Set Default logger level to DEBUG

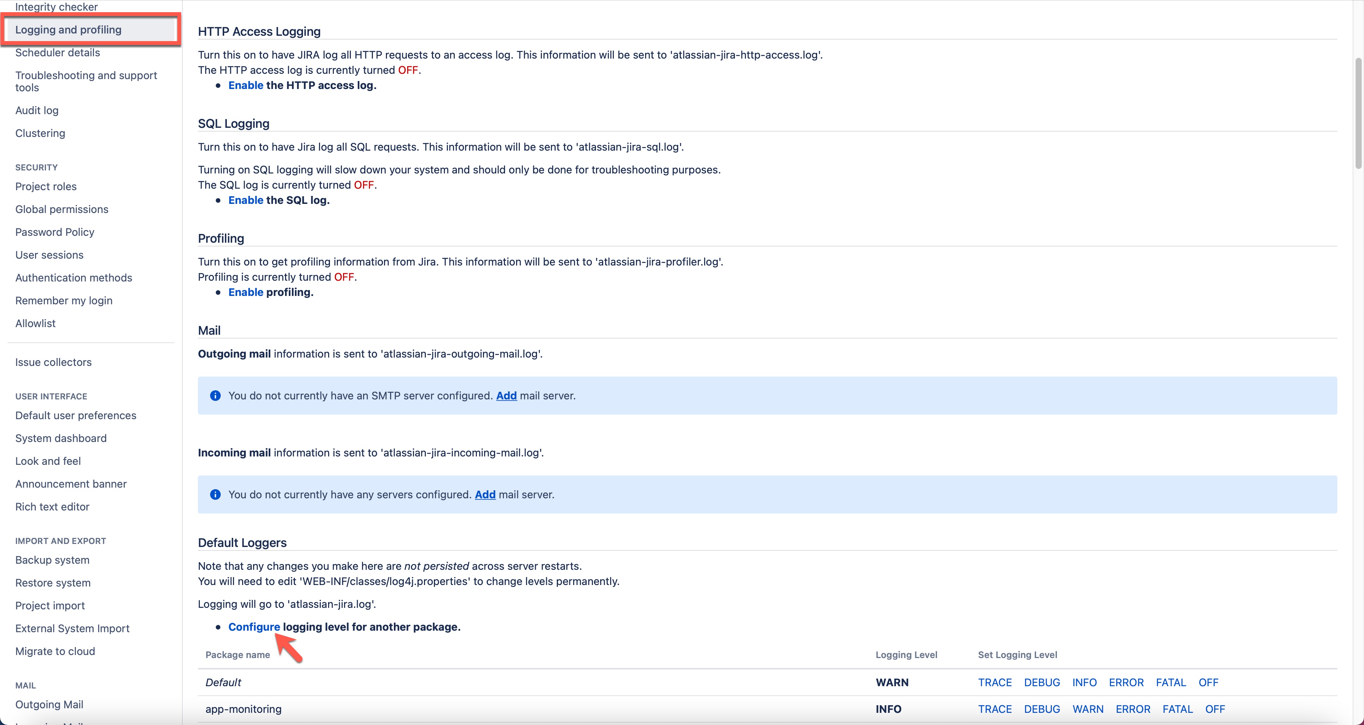pos(1041,682)
